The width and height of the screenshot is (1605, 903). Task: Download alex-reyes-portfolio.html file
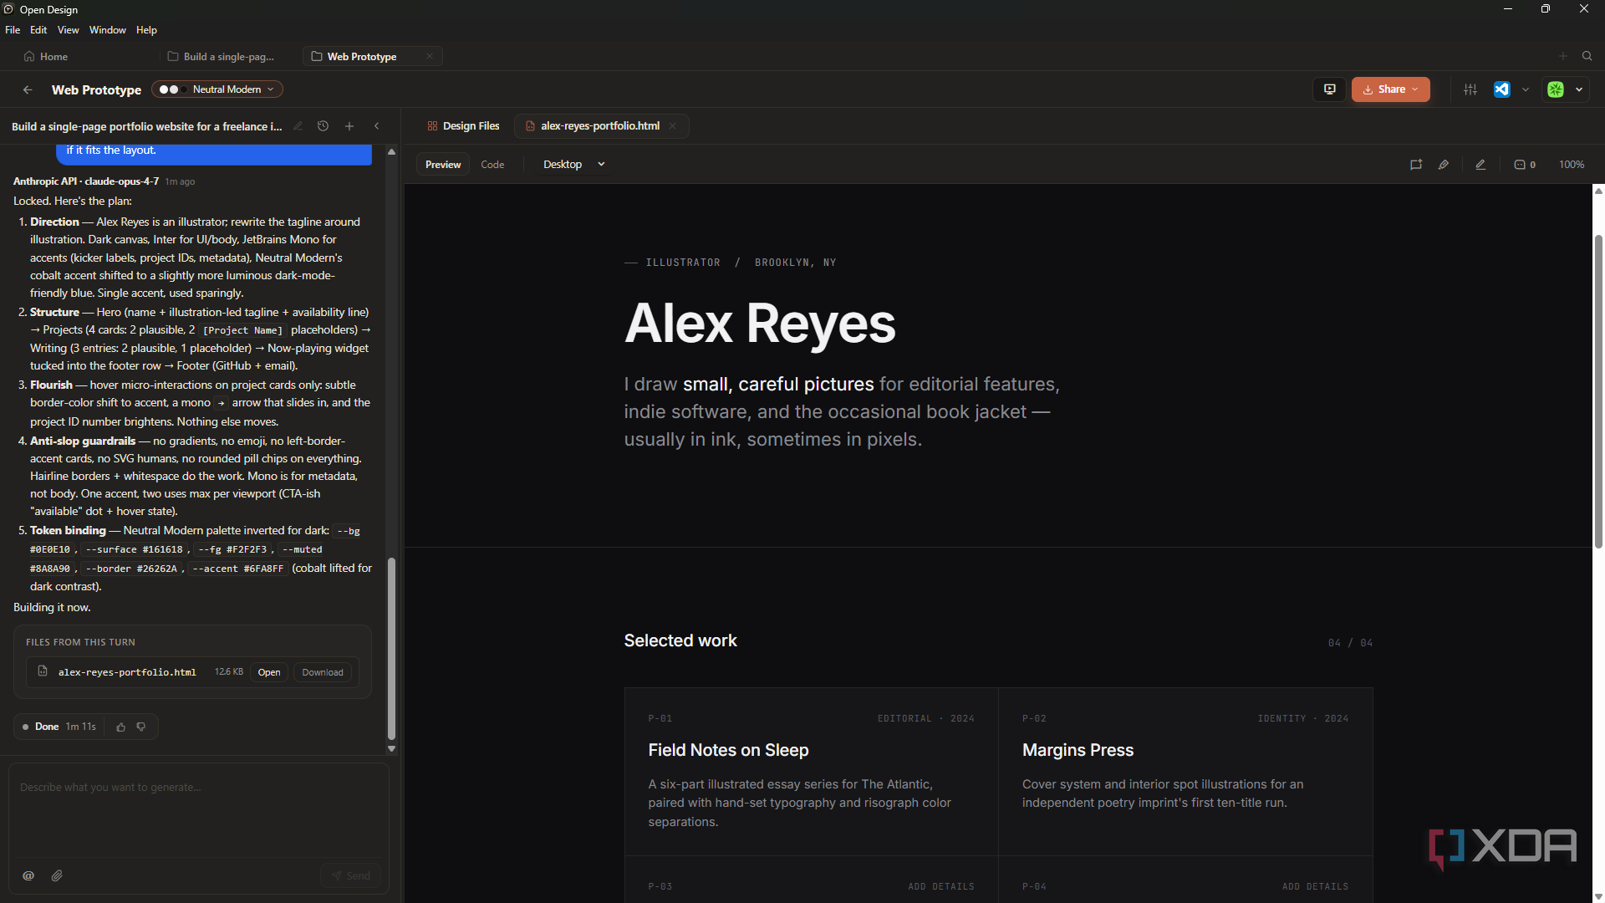[323, 672]
